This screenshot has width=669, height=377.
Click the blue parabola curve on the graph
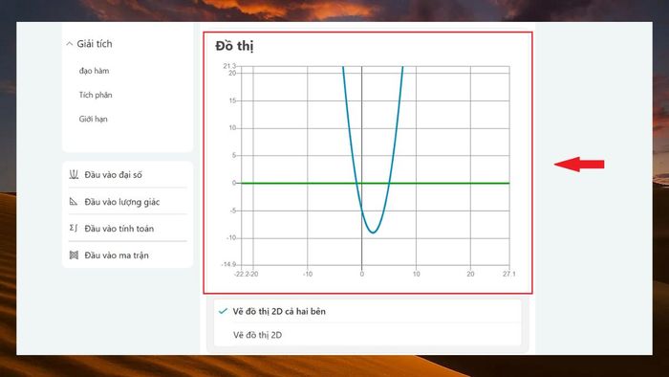(x=373, y=232)
